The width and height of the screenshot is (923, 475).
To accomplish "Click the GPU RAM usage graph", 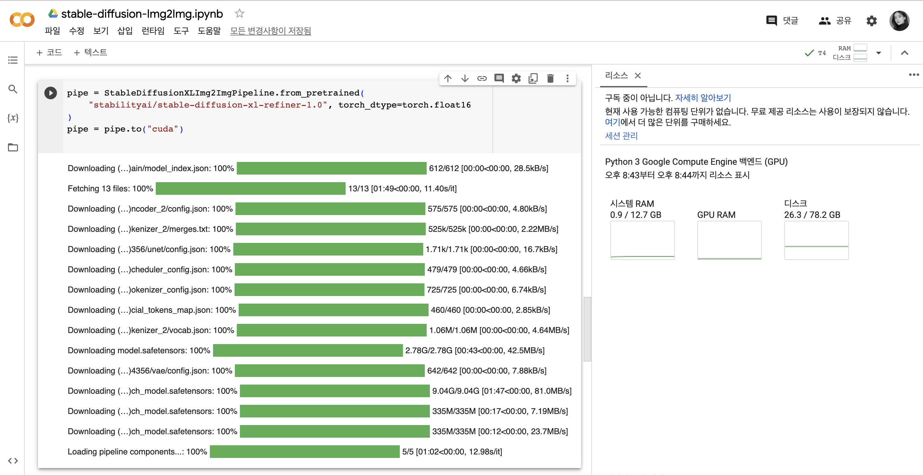I will [x=729, y=240].
